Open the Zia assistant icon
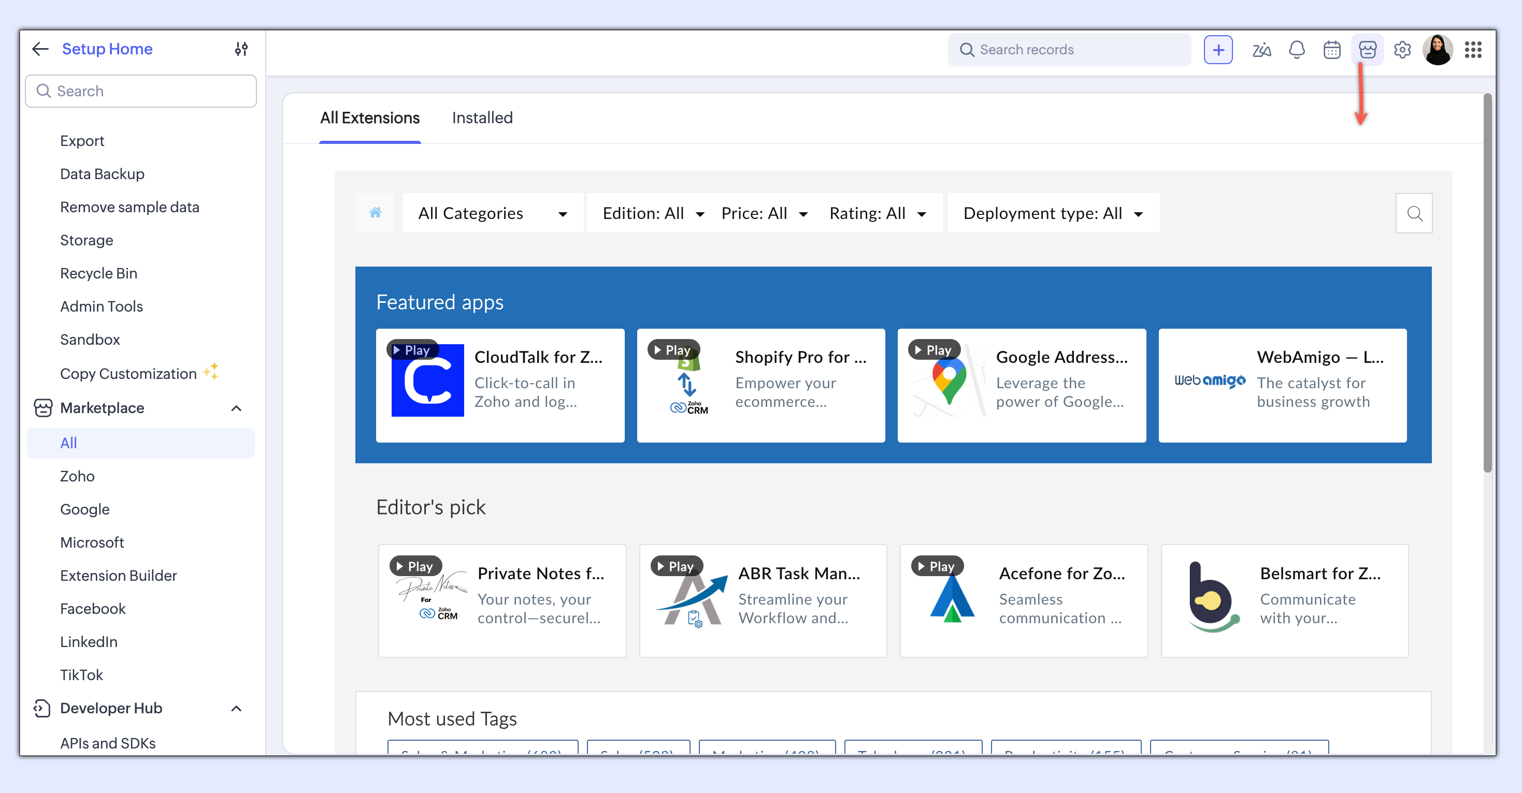The width and height of the screenshot is (1522, 793). [x=1261, y=50]
